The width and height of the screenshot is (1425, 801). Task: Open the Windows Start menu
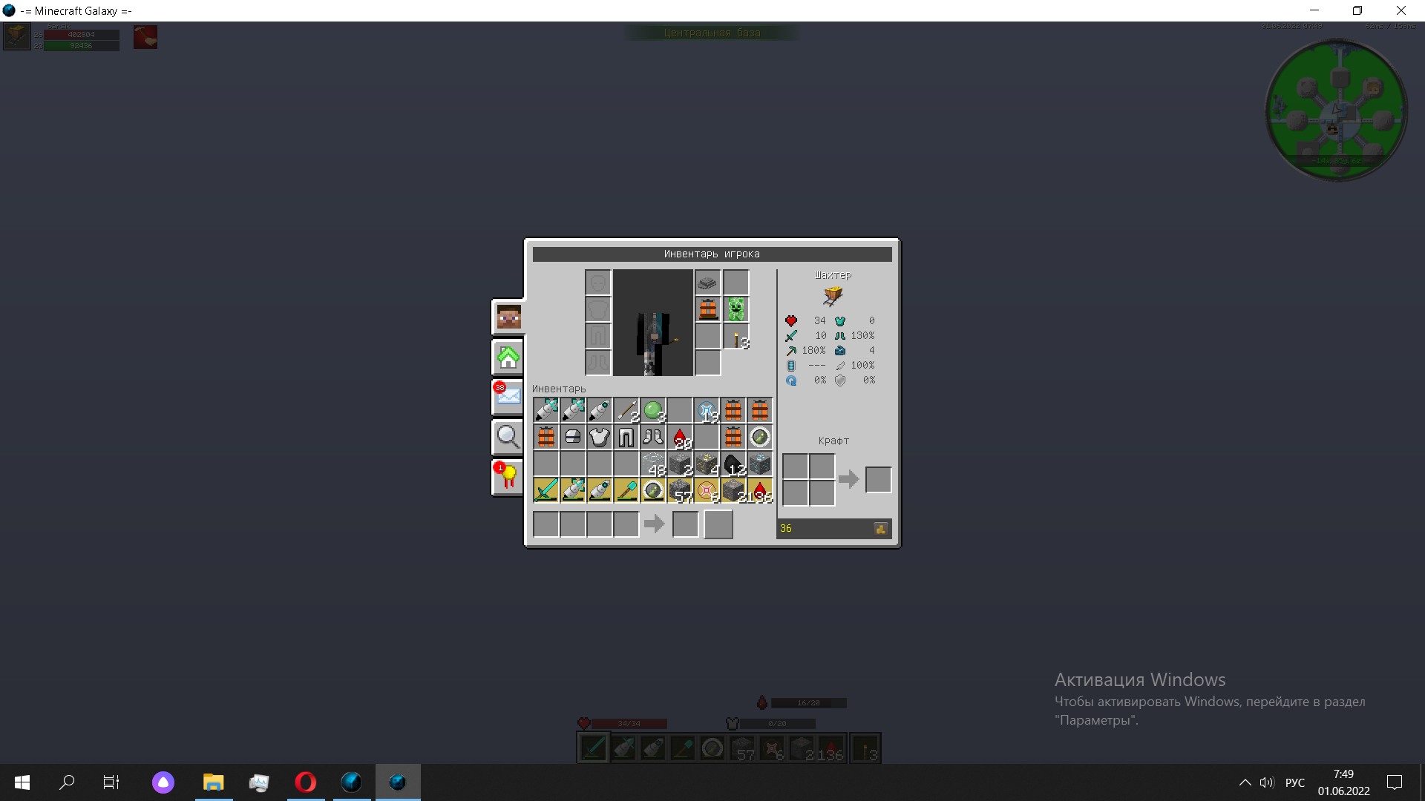point(22,782)
